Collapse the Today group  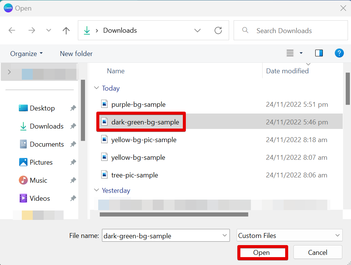[x=96, y=88]
